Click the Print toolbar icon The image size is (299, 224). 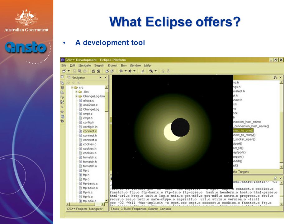click(x=85, y=71)
